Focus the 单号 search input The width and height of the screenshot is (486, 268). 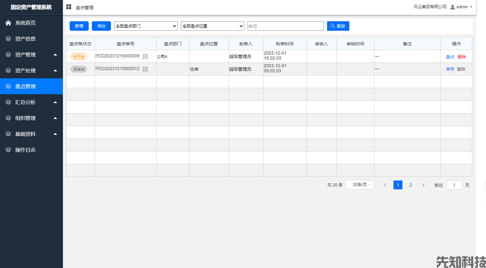[x=286, y=26]
